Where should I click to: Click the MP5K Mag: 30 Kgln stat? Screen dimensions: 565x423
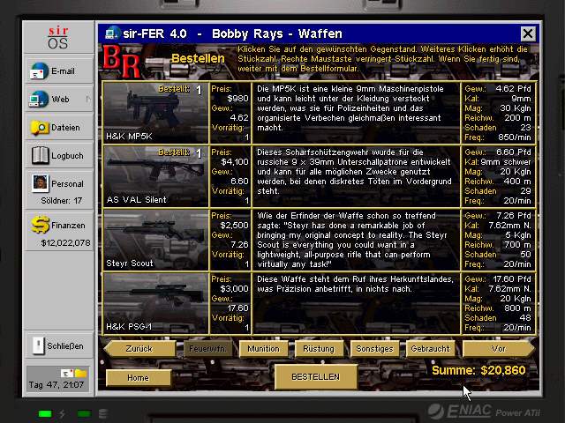pos(498,108)
